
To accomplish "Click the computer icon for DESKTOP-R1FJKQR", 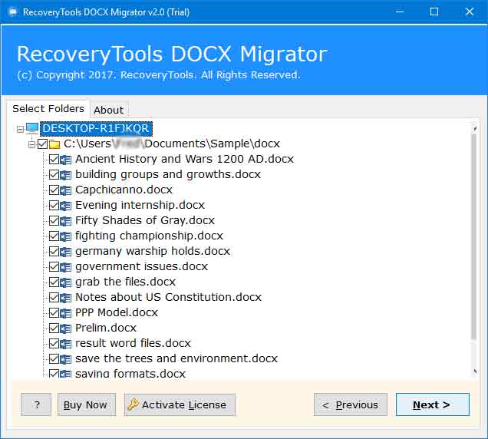I will coord(32,128).
